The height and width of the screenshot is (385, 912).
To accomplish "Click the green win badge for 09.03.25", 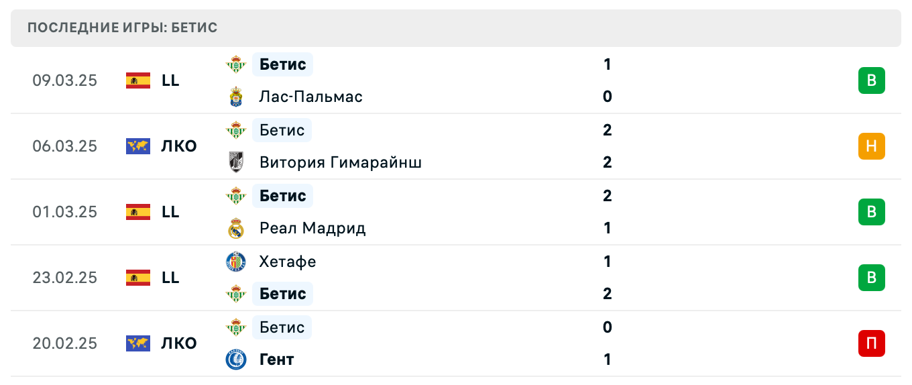I will (x=871, y=80).
